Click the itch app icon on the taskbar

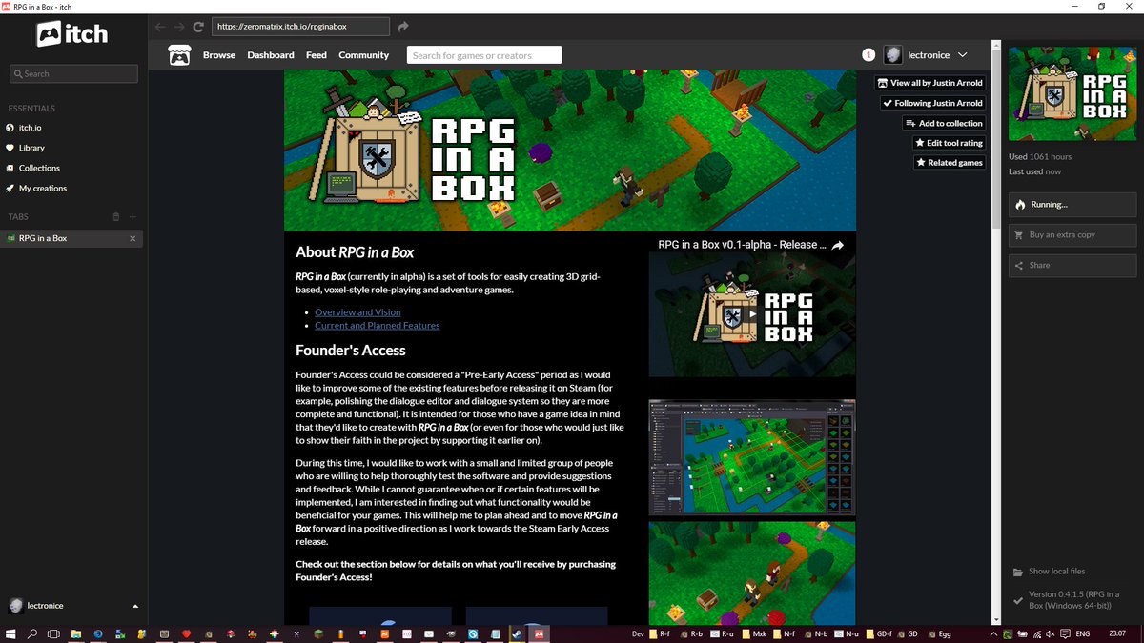click(538, 633)
